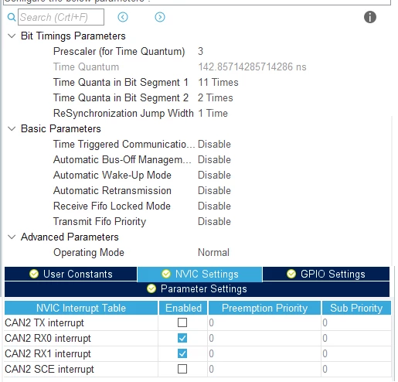The height and width of the screenshot is (382, 398).
Task: Click NVIC Interrupt Table column header
Action: point(81,308)
